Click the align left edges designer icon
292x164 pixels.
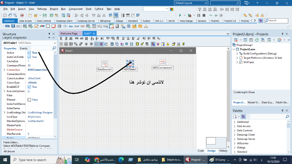coord(61,39)
